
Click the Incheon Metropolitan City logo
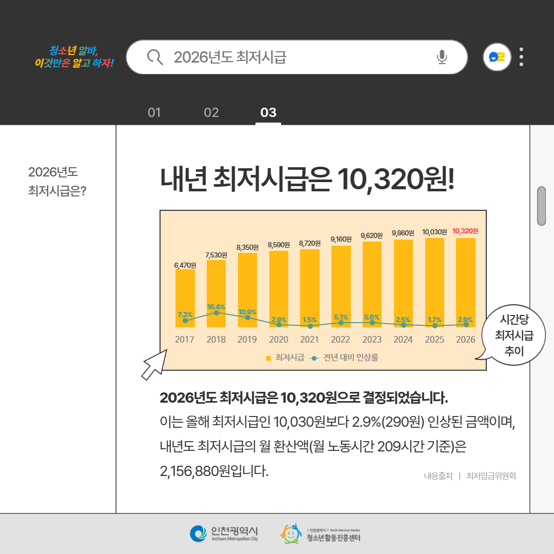[x=224, y=533]
